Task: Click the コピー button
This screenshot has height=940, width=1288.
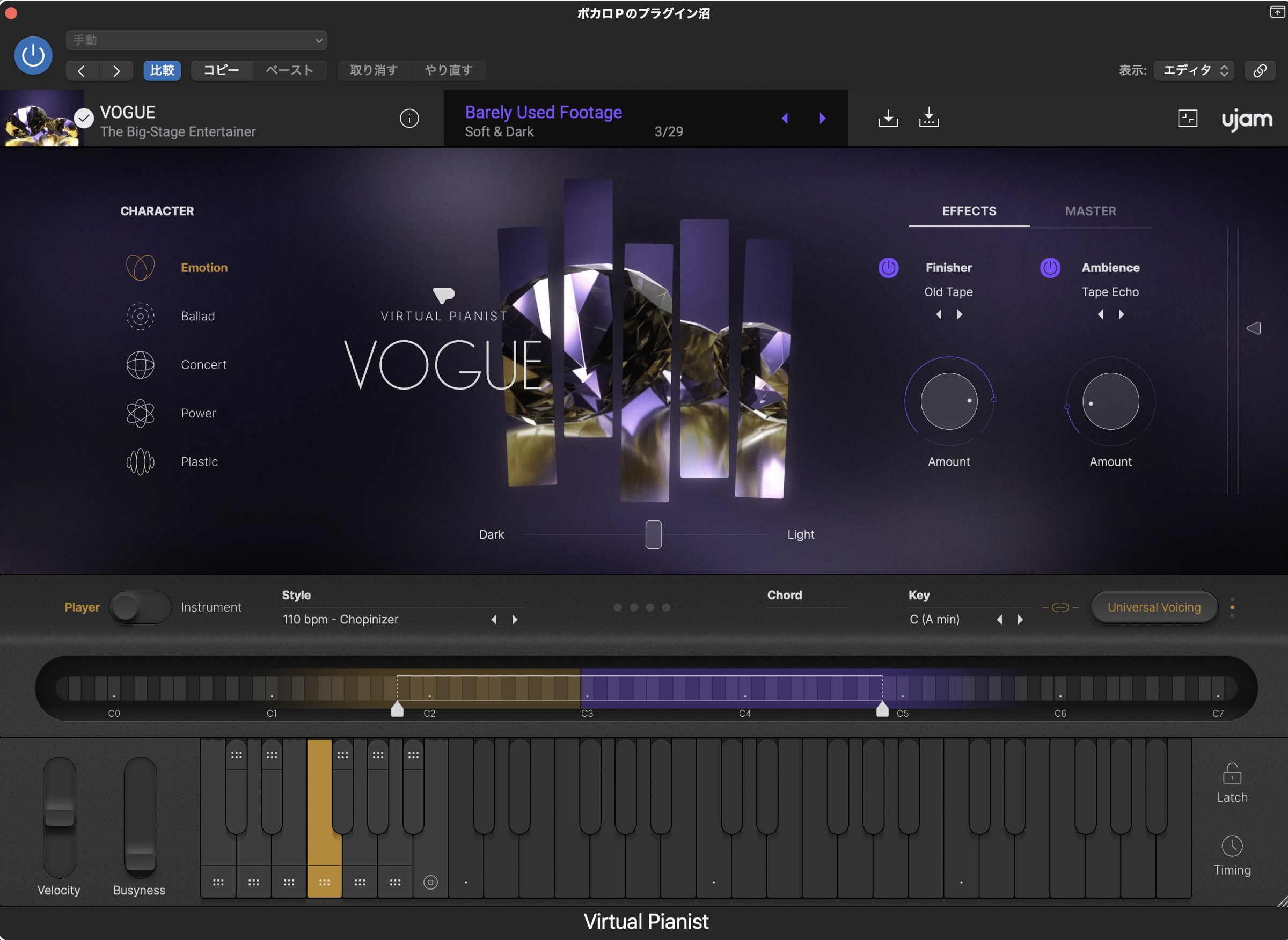Action: point(222,71)
